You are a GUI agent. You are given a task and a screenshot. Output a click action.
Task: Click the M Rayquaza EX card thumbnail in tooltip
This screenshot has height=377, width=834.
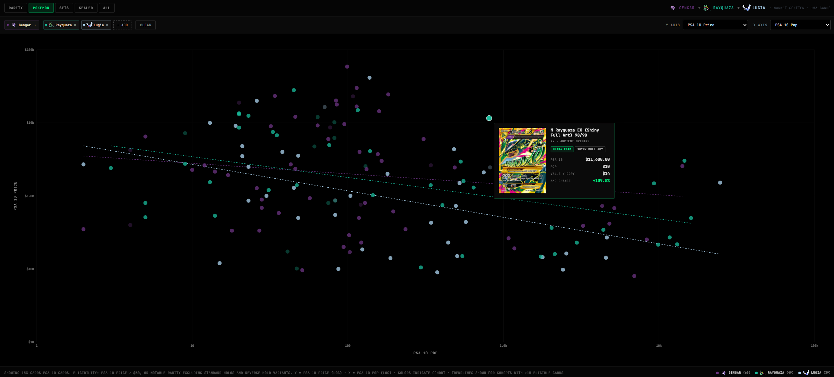point(522,160)
